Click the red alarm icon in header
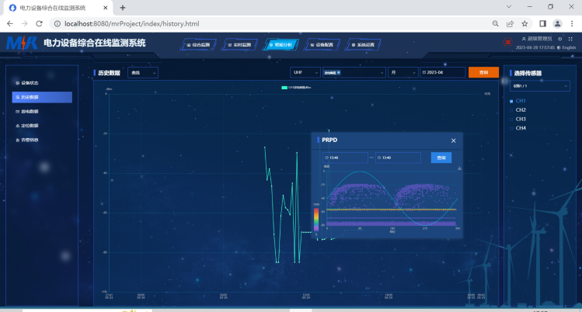Image resolution: width=582 pixels, height=312 pixels. [508, 41]
